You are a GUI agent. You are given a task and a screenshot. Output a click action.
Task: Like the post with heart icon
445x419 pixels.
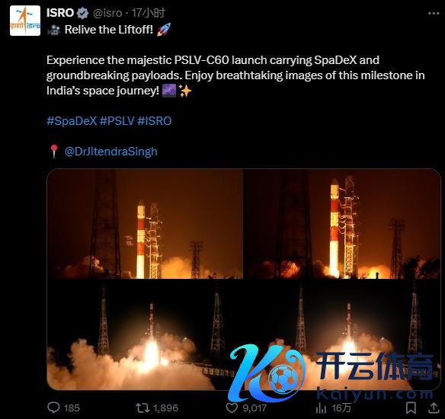[232, 408]
